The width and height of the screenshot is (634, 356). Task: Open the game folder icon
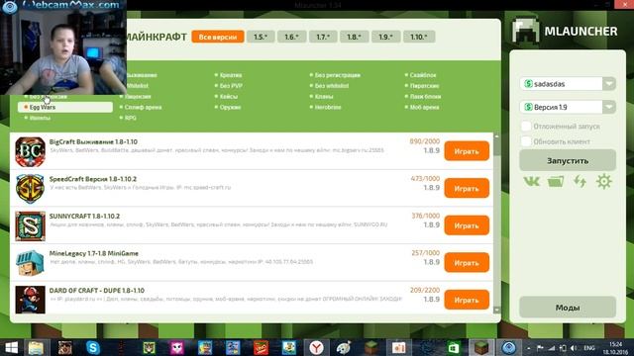tap(556, 182)
